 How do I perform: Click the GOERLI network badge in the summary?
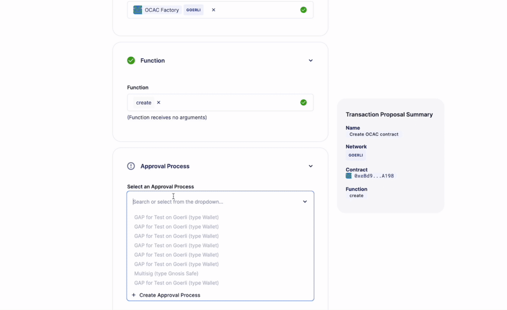[355, 155]
